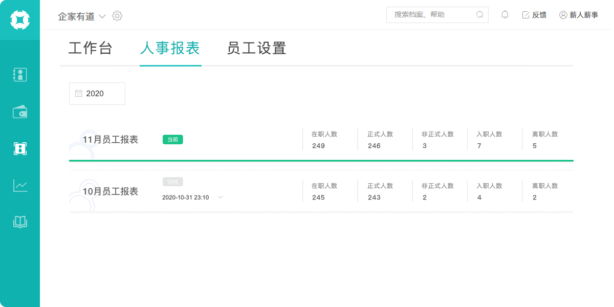Open the contacts address book sidebar icon
Screen dimensions: 614x307
click(x=20, y=75)
